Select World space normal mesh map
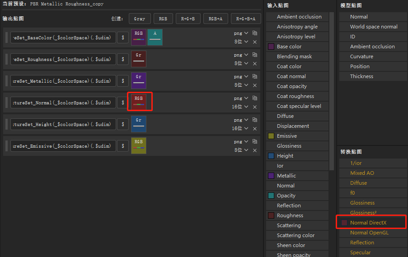The image size is (408, 257). click(373, 27)
